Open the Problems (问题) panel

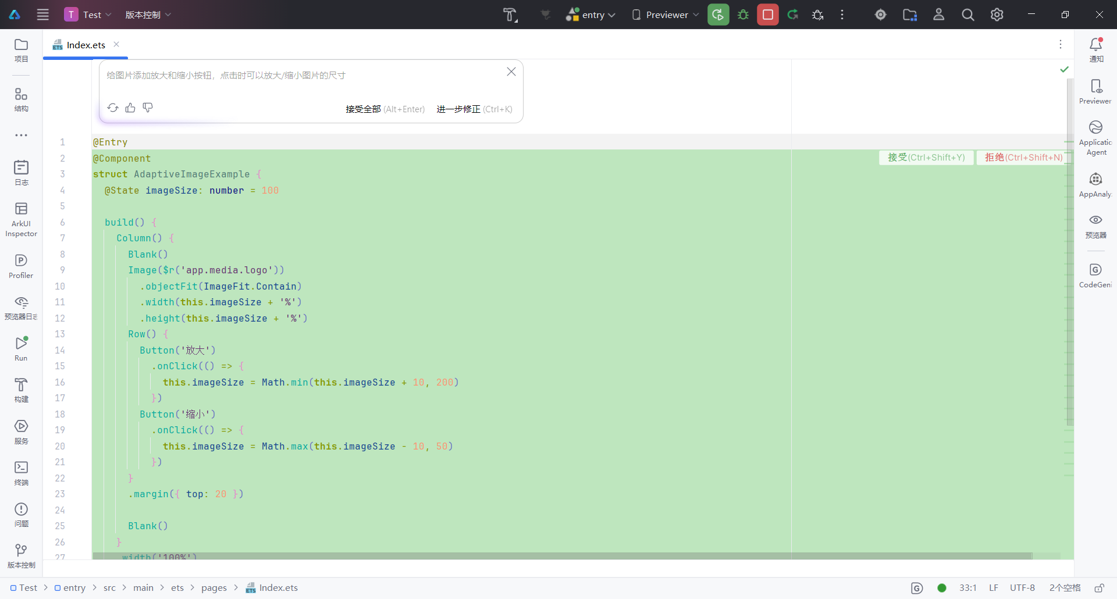[x=21, y=515]
